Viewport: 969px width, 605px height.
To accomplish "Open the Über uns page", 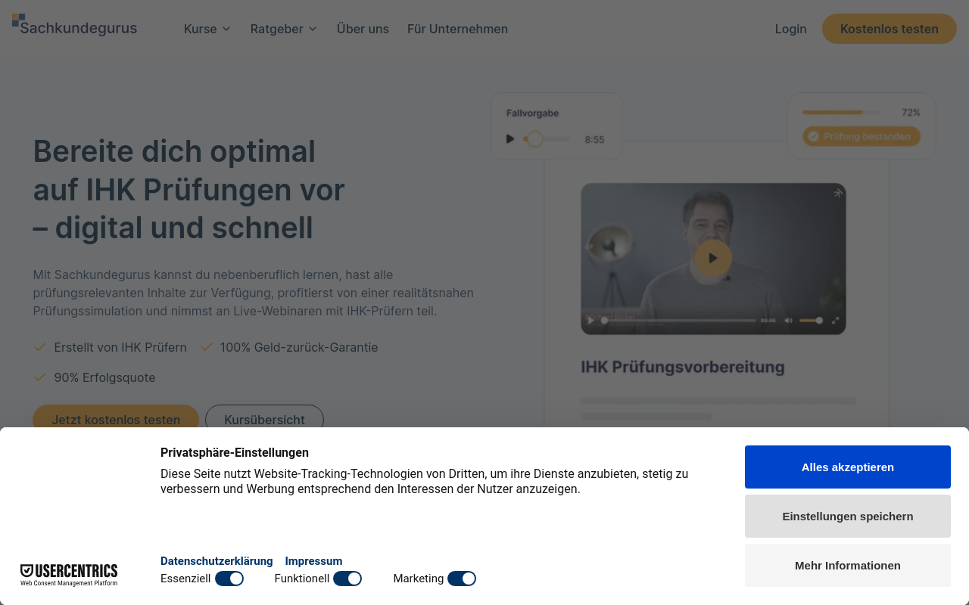I will coord(363,29).
